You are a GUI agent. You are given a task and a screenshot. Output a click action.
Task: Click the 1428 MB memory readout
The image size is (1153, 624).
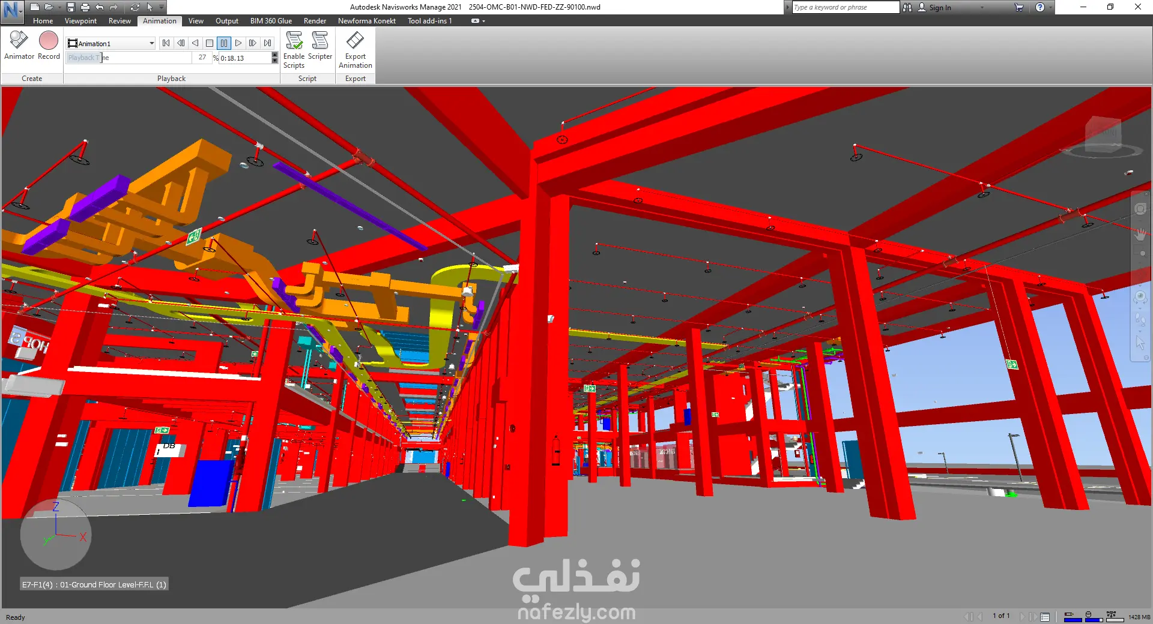[1139, 617]
